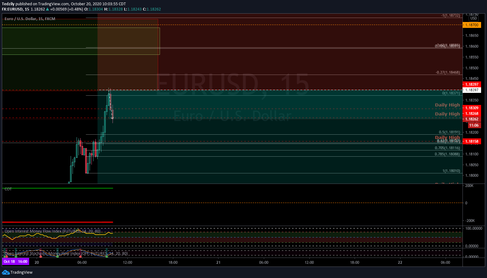
Task: Click the 11:06 bar countdown label
Action: click(x=474, y=125)
